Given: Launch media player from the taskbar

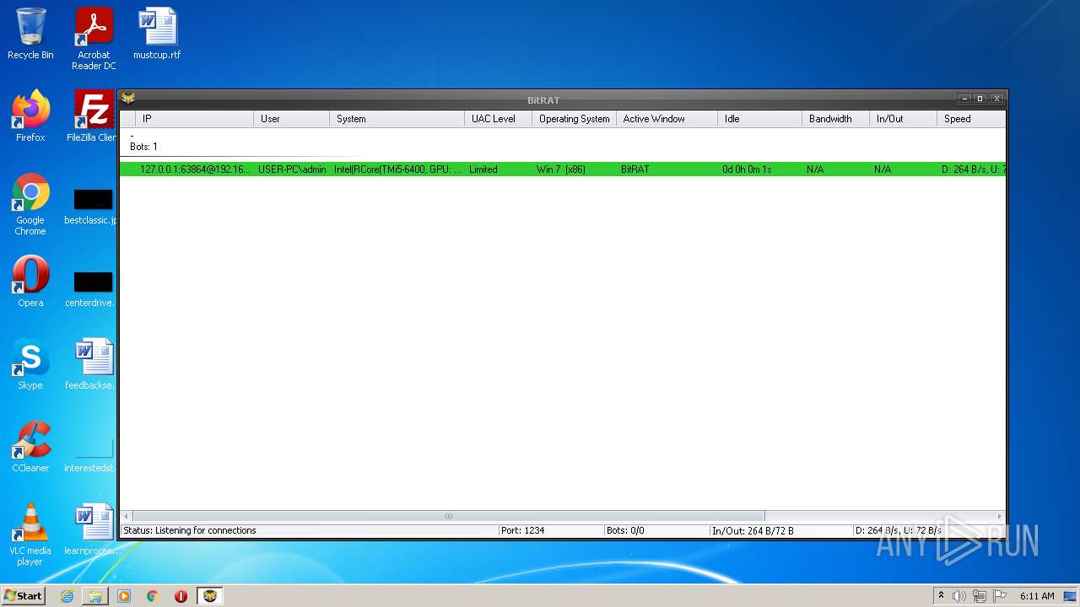Looking at the screenshot, I should tap(124, 596).
